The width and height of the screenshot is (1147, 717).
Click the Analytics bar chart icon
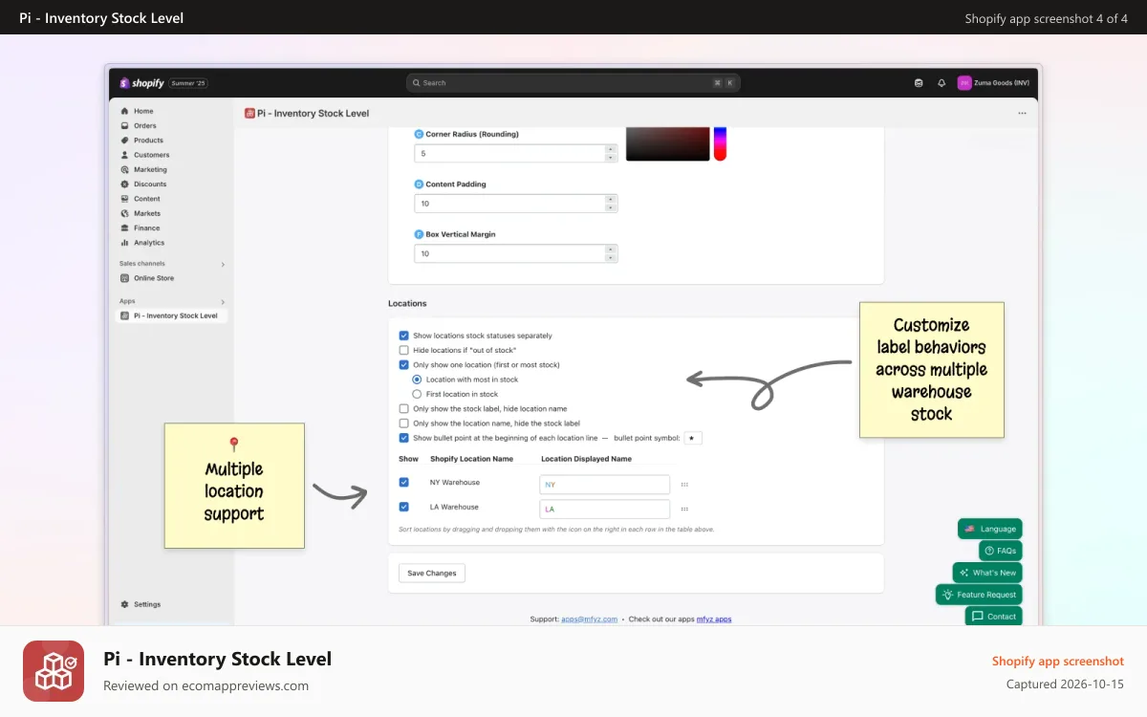click(x=125, y=243)
